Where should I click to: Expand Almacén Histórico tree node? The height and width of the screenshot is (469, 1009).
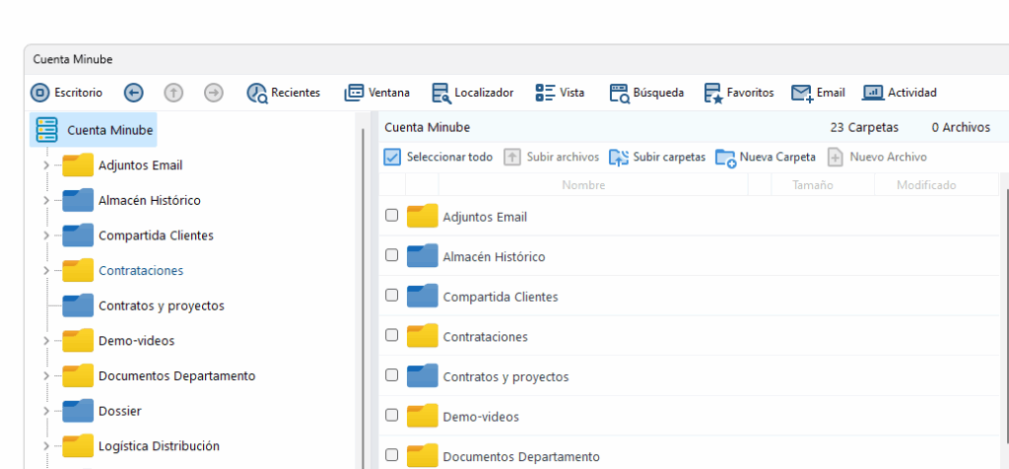(x=45, y=201)
